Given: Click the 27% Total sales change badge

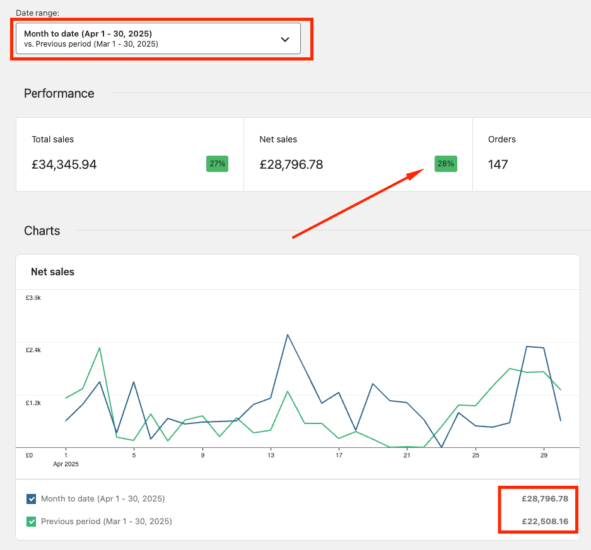Looking at the screenshot, I should click(x=217, y=164).
